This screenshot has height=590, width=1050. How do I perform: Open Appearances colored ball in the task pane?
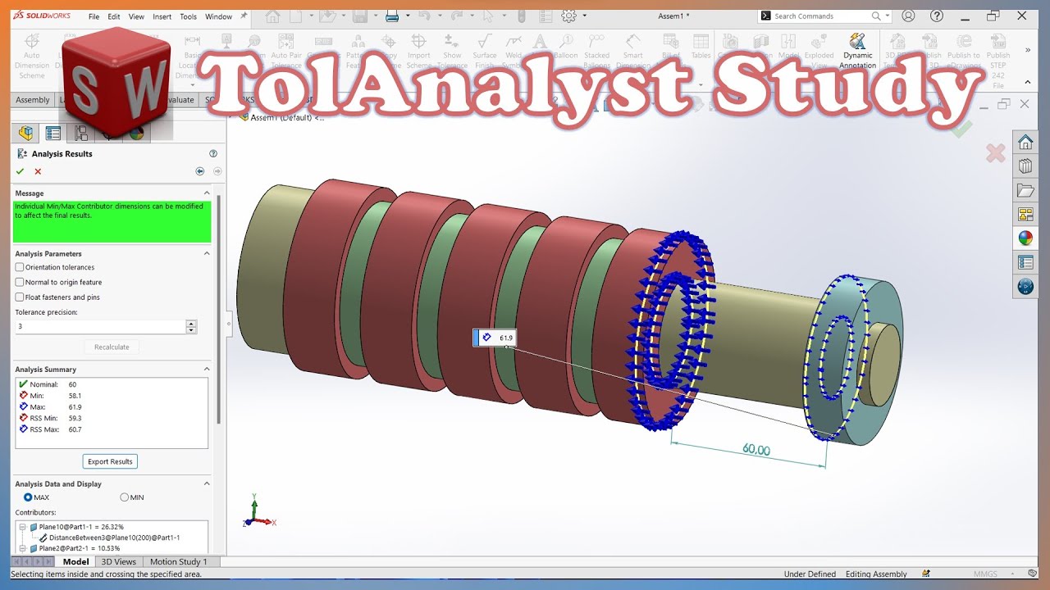[x=1025, y=238]
